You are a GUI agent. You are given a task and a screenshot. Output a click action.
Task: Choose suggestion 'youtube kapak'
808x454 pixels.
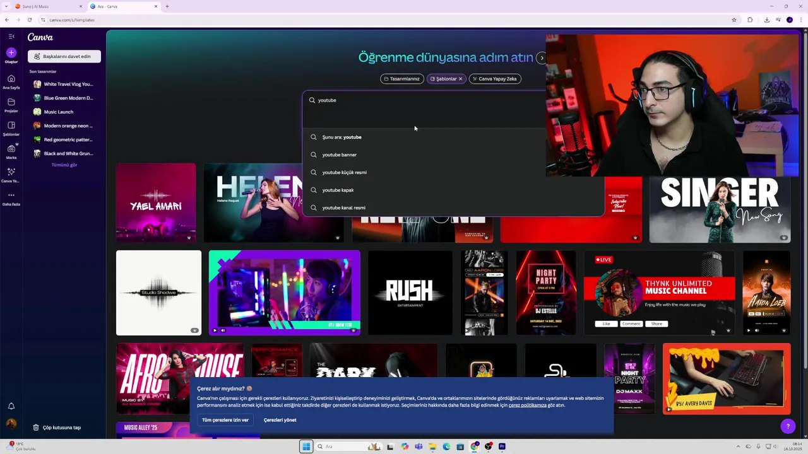453,190
